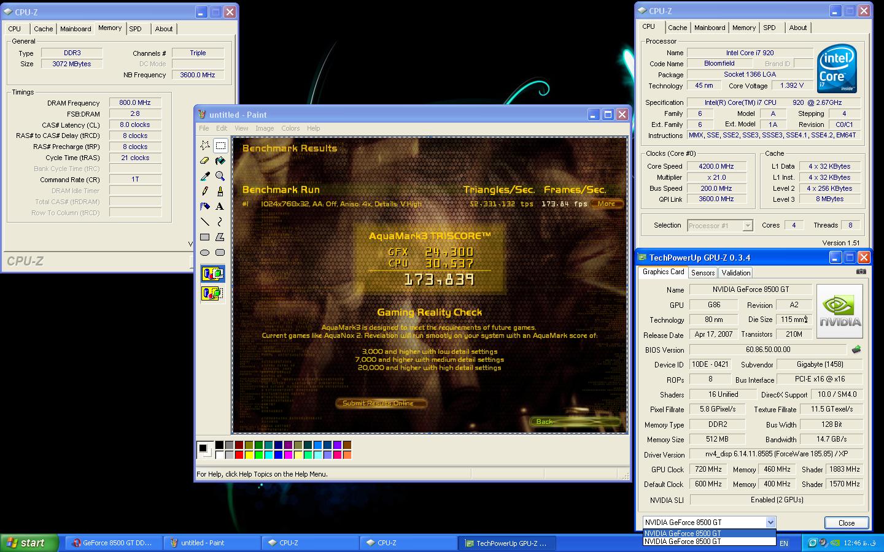Open Cache tab in CPU-Z processor info window
The width and height of the screenshot is (884, 552).
point(678,28)
